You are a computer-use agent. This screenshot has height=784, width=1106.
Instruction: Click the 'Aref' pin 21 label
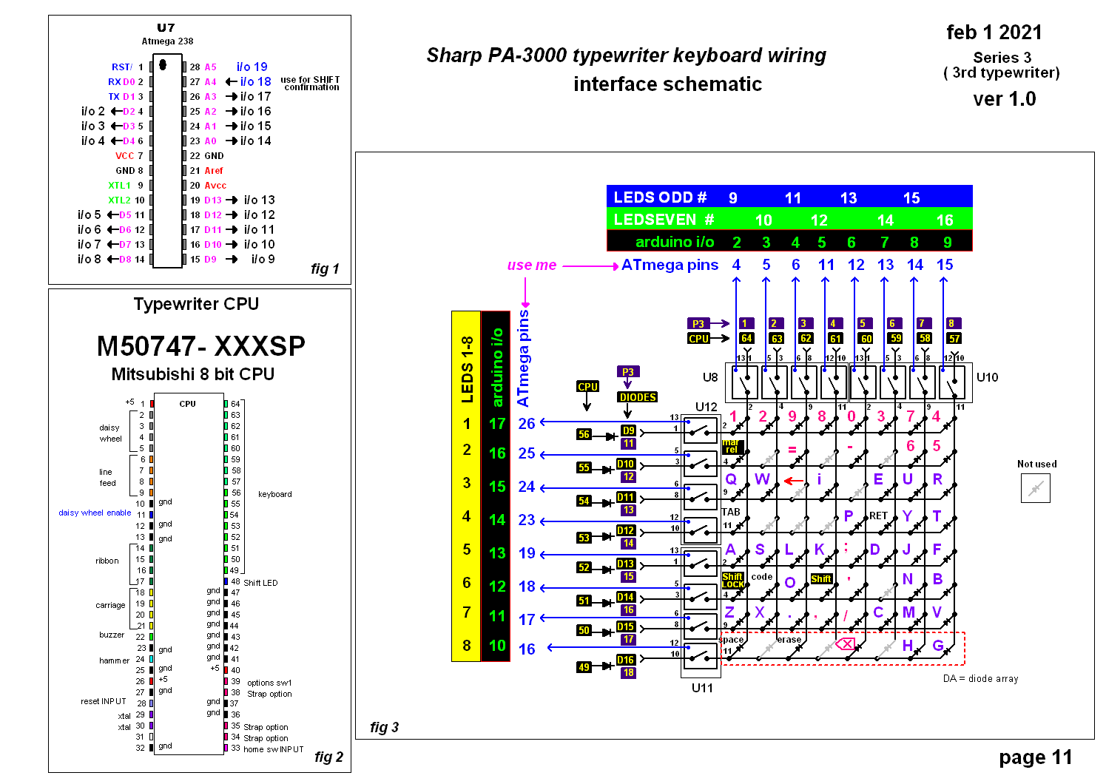coord(214,171)
